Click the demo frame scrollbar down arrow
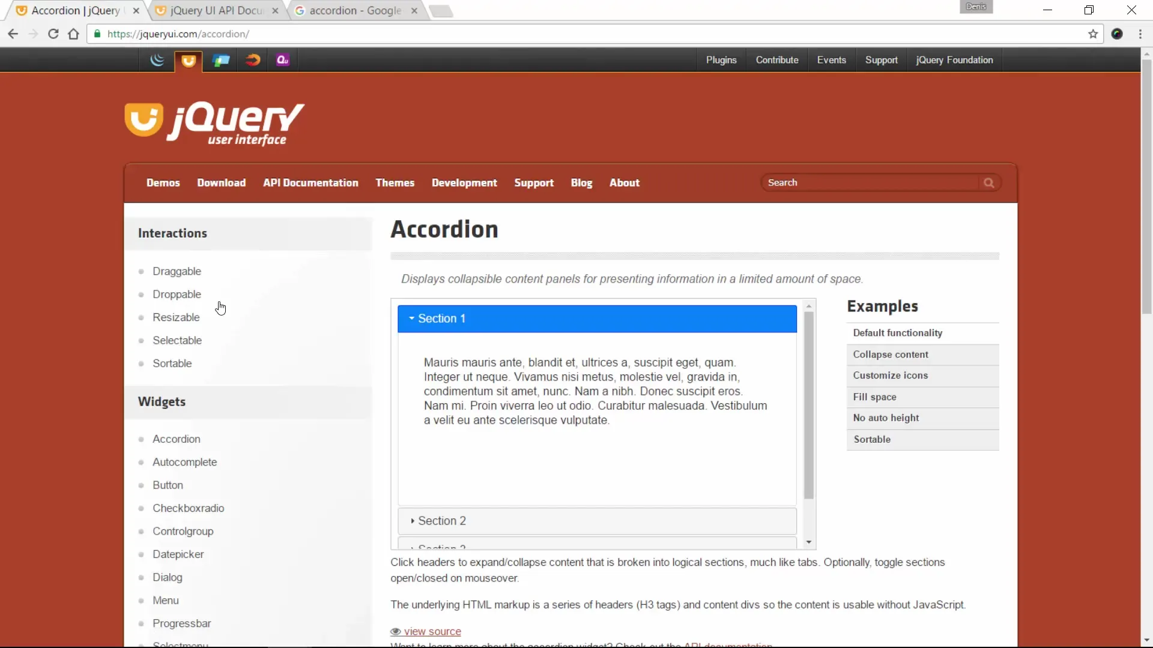Image resolution: width=1153 pixels, height=648 pixels. [x=809, y=542]
